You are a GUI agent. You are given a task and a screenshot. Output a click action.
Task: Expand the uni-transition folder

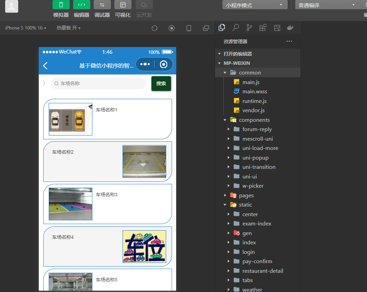point(257,167)
